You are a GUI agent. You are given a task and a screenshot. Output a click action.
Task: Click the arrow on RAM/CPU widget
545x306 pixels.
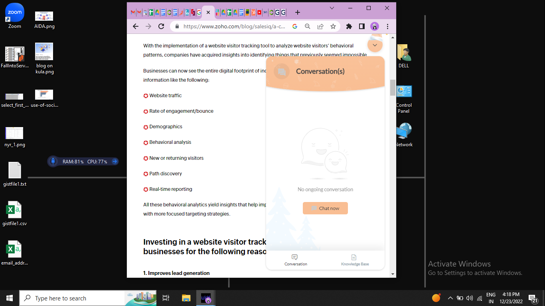click(x=115, y=161)
